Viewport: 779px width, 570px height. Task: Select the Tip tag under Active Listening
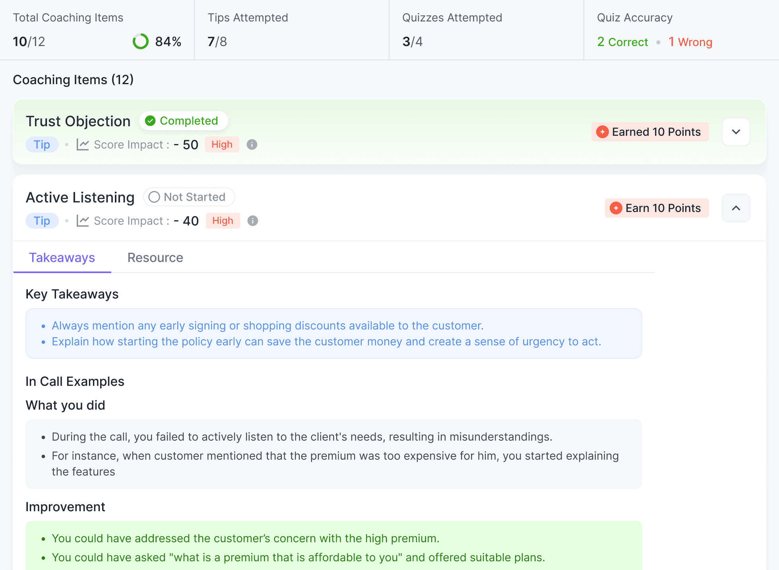(42, 221)
